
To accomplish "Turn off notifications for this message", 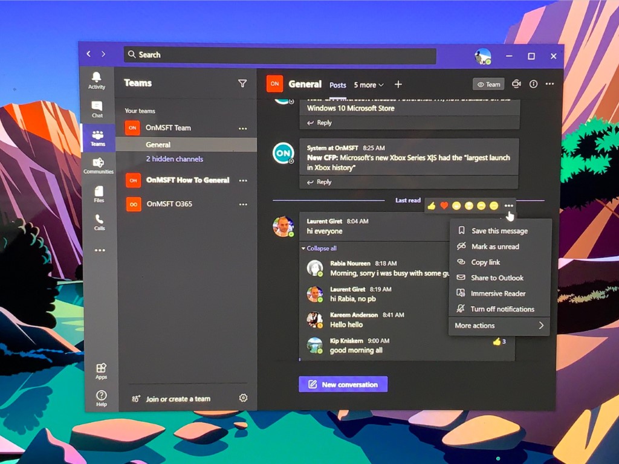I will [x=502, y=309].
